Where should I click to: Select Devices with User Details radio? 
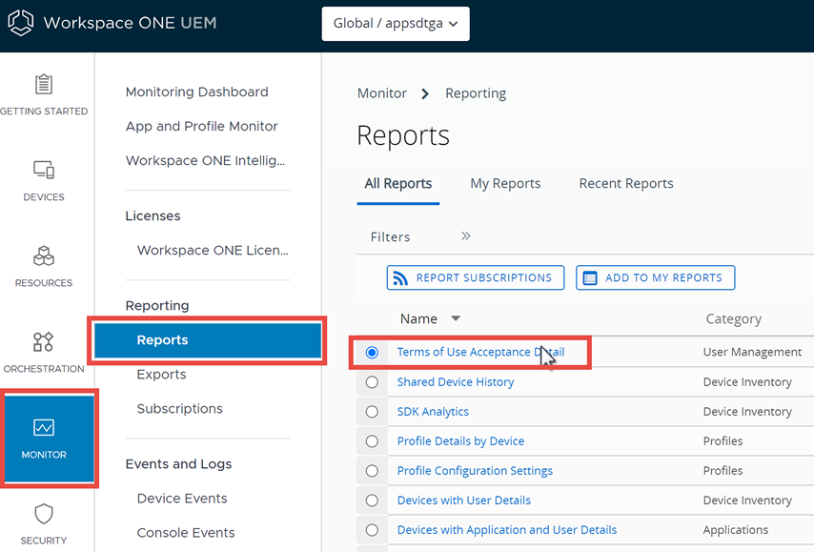click(x=372, y=501)
